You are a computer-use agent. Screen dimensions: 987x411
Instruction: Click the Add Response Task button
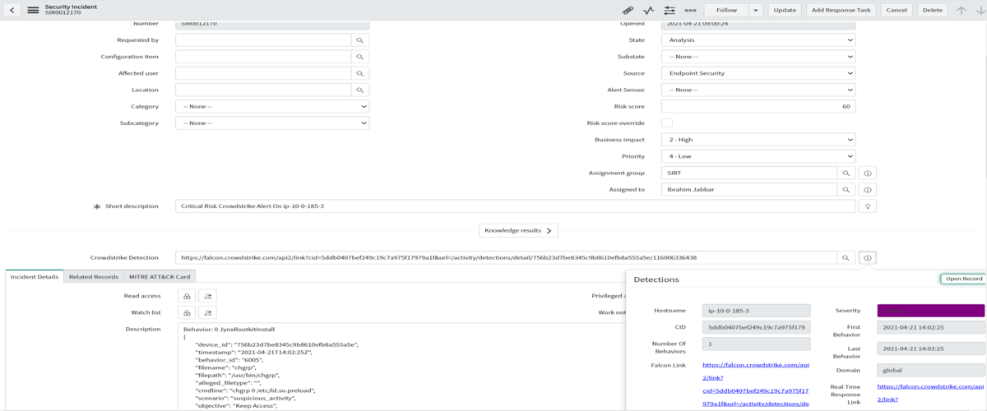(839, 10)
